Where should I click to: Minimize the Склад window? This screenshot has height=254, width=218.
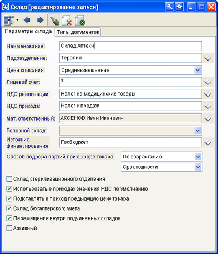click(191, 7)
